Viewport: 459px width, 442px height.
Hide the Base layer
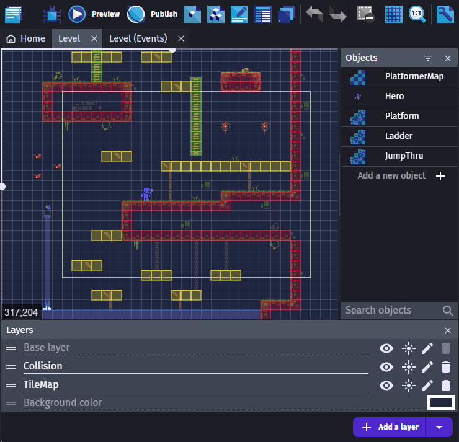click(386, 348)
